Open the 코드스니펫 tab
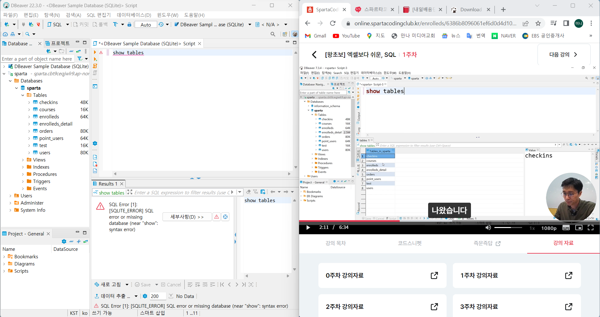 point(410,243)
